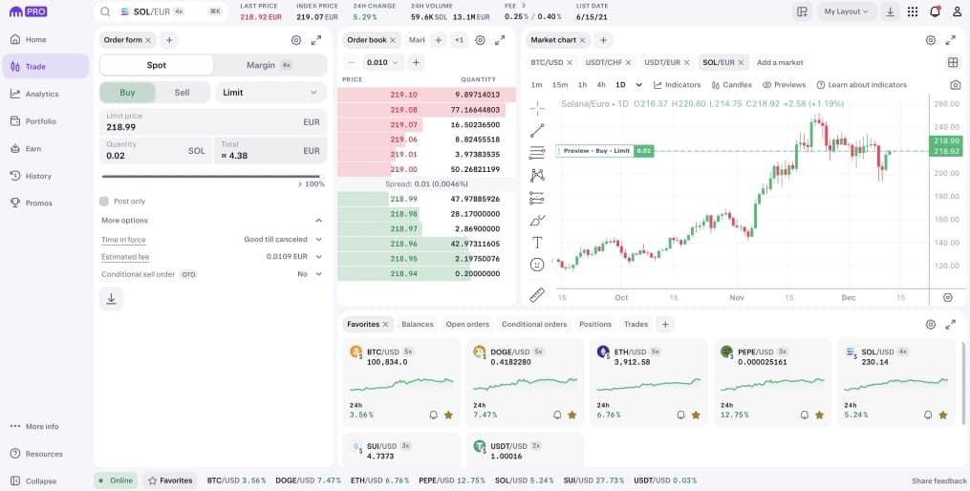Increase order book grouping with plus
The image size is (970, 491).
(416, 62)
